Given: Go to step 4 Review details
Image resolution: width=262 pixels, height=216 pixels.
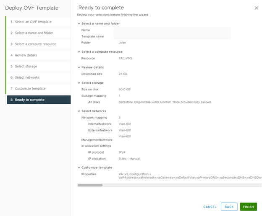Looking at the screenshot, I should [39, 55].
